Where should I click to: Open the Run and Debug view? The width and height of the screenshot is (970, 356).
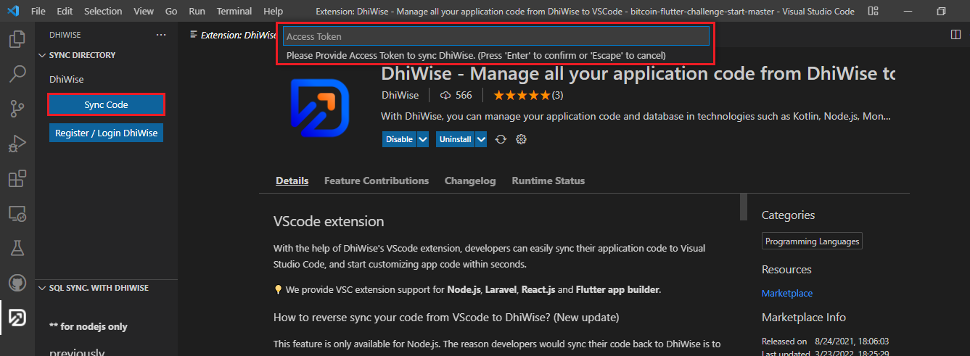(x=17, y=144)
